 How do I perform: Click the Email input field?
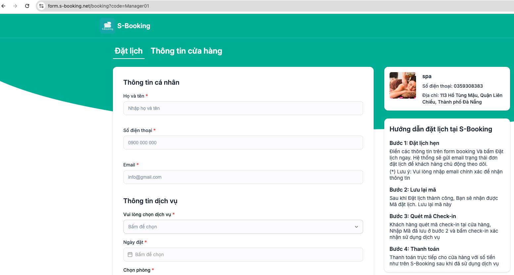pyautogui.click(x=243, y=177)
